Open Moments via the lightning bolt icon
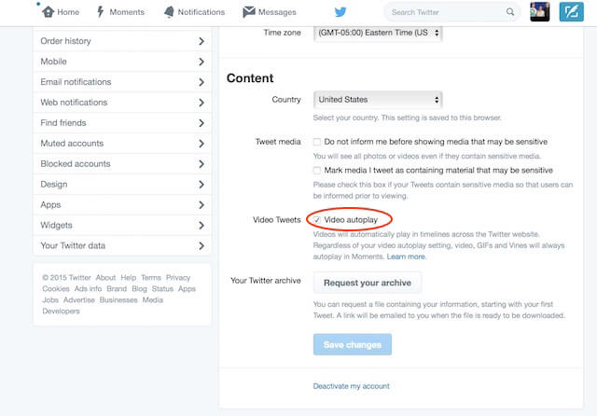The height and width of the screenshot is (416, 597). click(x=100, y=12)
